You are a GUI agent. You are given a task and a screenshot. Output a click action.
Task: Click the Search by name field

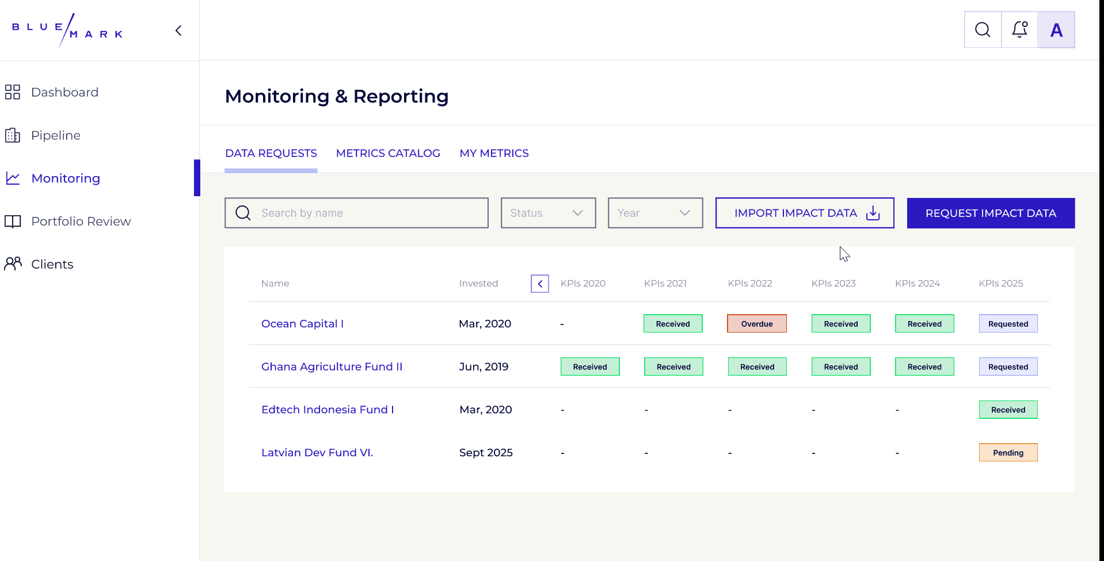click(x=368, y=213)
